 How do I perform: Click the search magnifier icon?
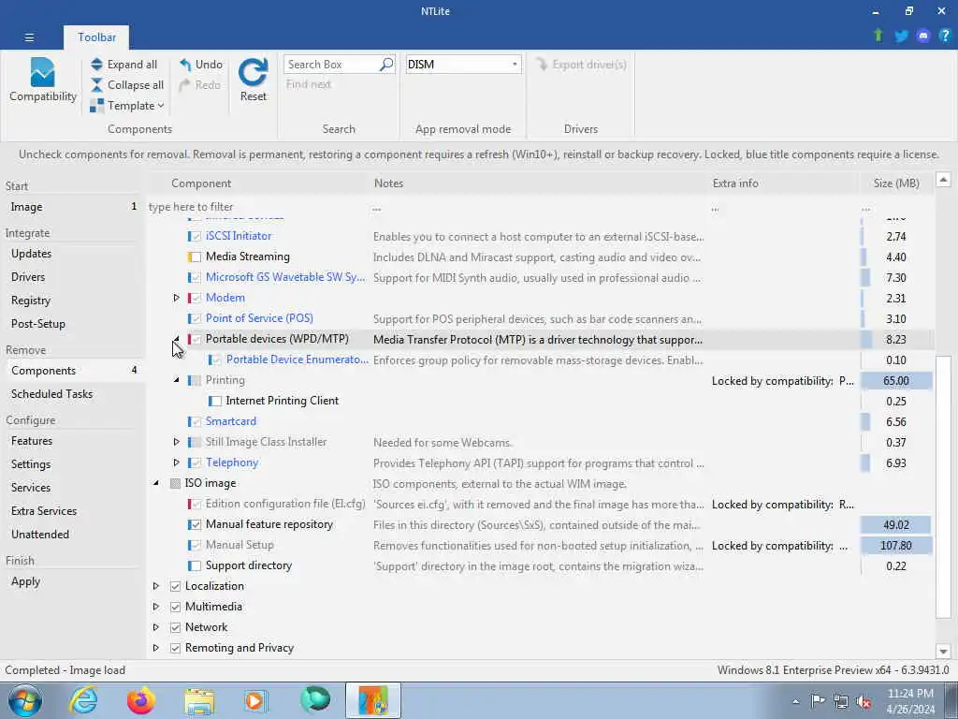(386, 65)
